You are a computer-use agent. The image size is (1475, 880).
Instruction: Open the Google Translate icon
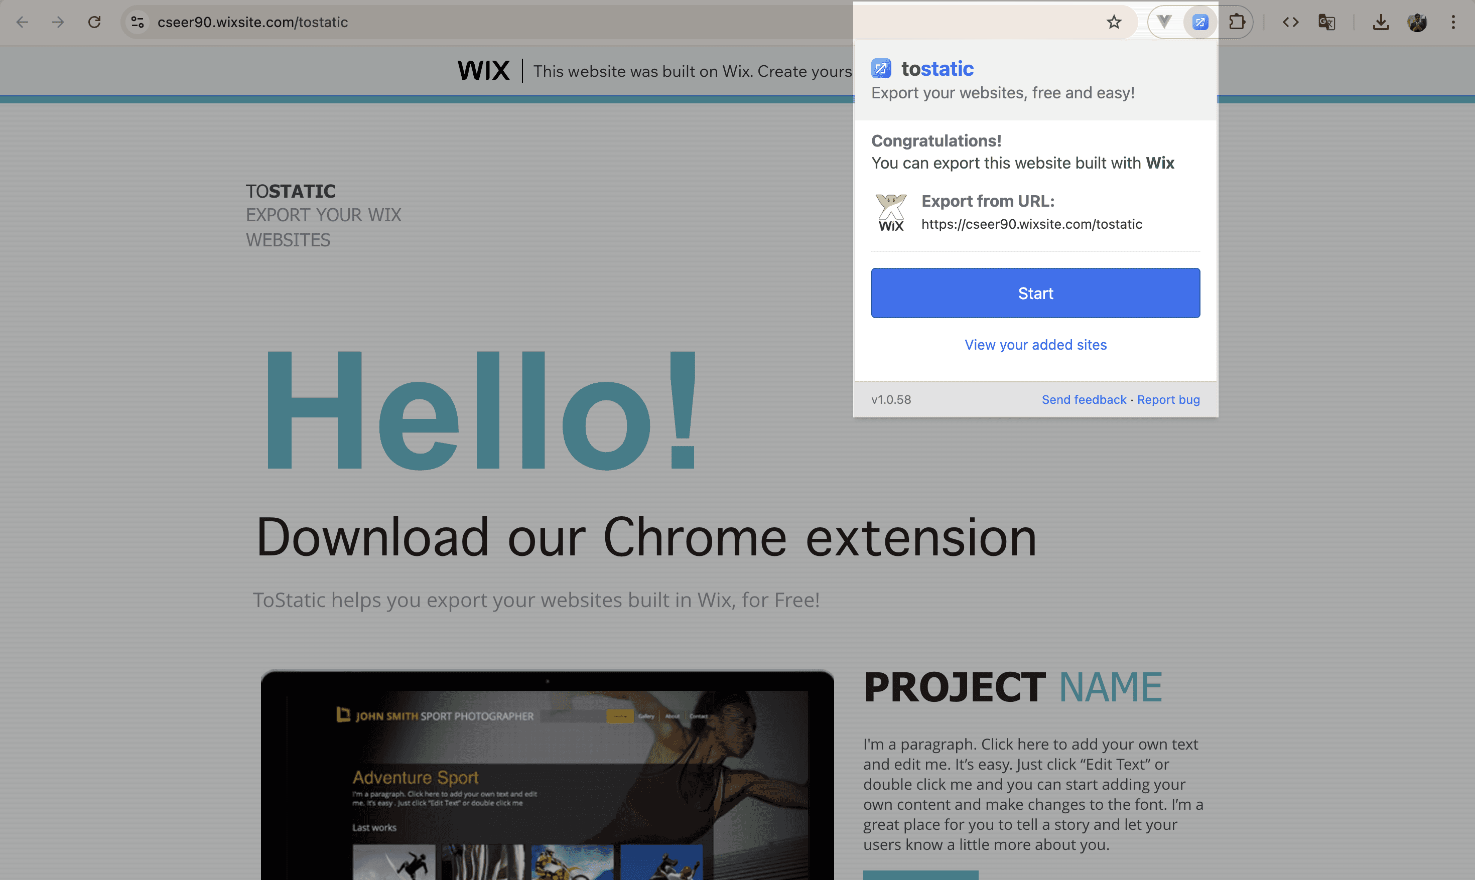click(1326, 22)
